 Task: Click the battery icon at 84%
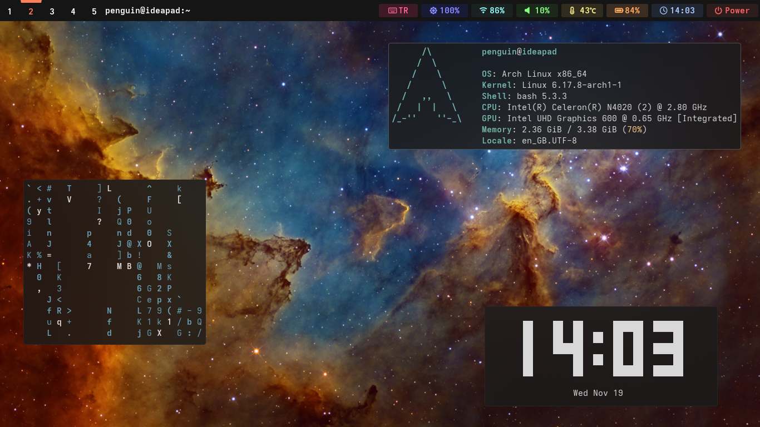click(x=619, y=11)
